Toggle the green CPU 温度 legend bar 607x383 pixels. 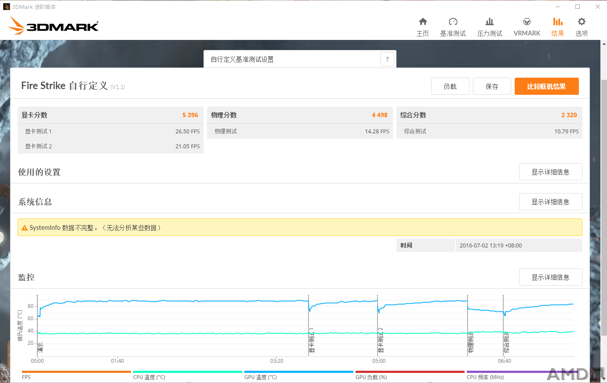(188, 372)
